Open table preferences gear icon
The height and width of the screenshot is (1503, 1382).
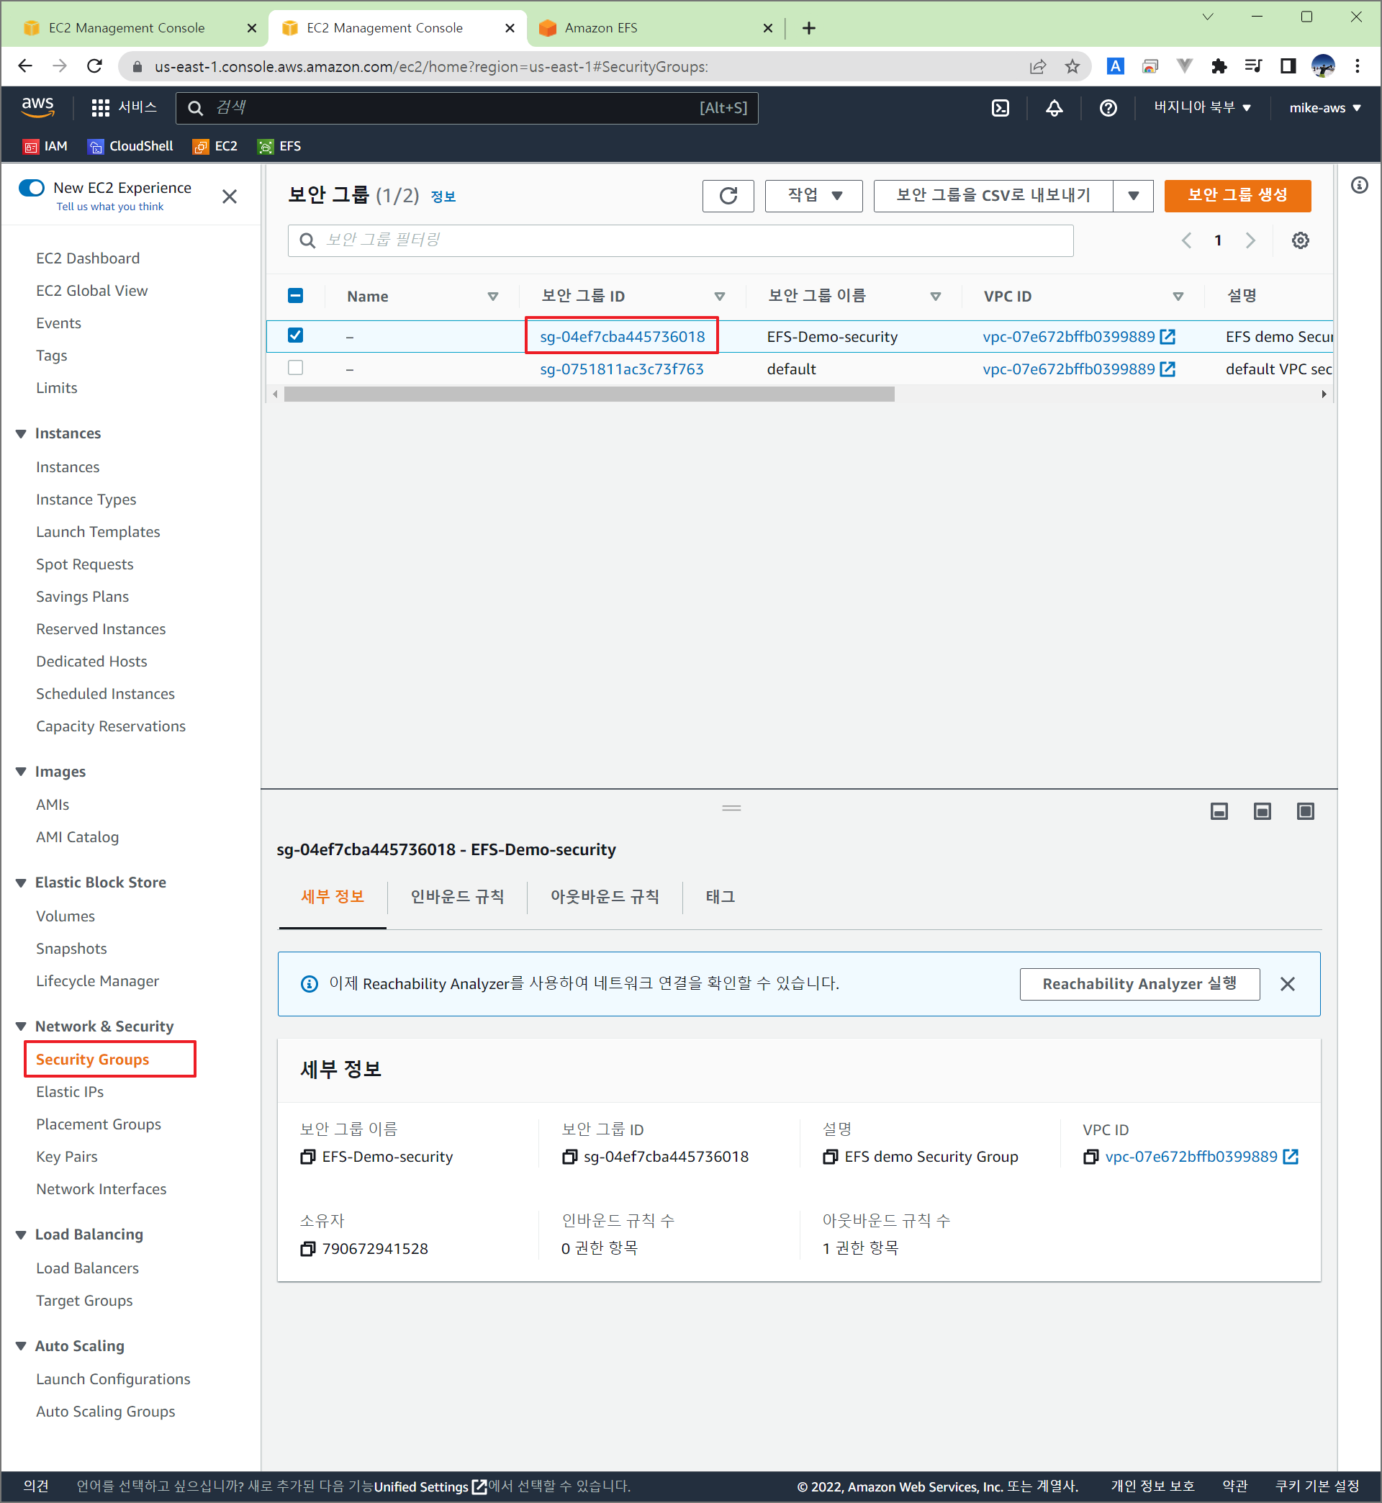coord(1300,240)
